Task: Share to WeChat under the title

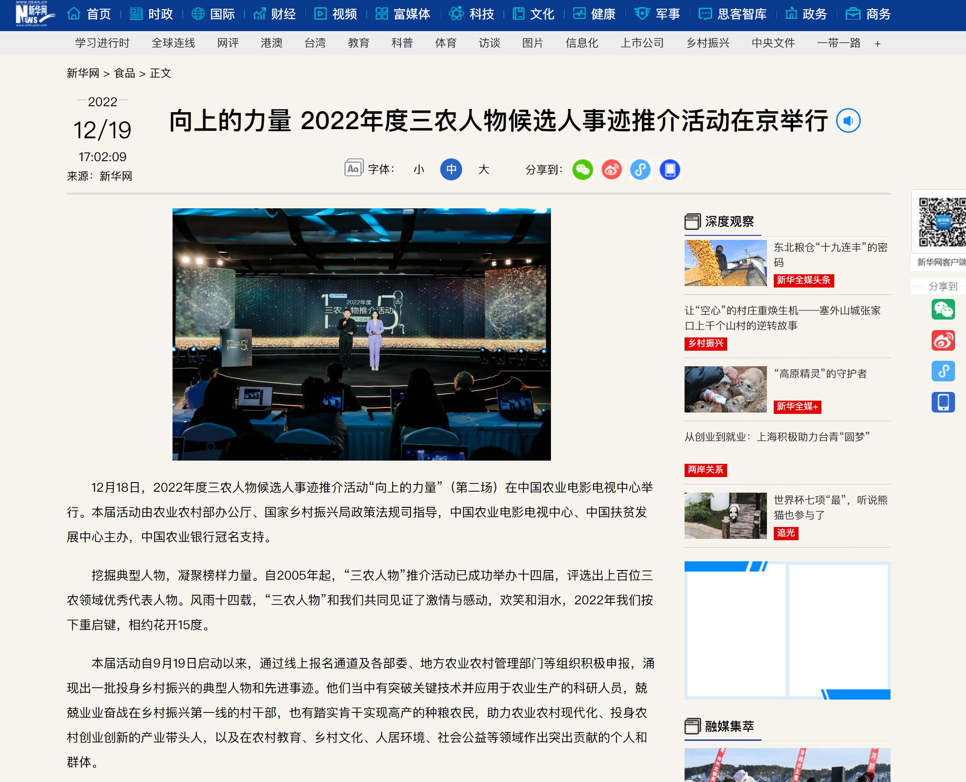Action: point(583,169)
